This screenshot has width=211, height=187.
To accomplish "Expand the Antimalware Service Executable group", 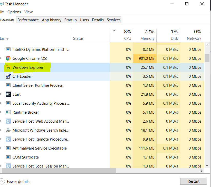I will point(1,148).
